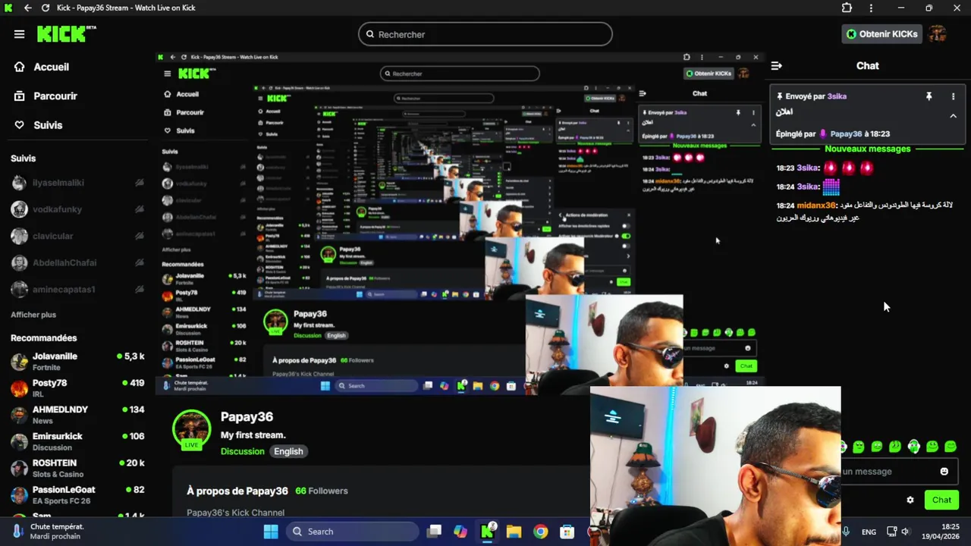Open recommended channel Posty78
Image resolution: width=971 pixels, height=546 pixels.
tap(76, 388)
